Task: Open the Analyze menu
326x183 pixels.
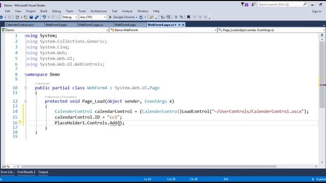Action: tap(127, 11)
